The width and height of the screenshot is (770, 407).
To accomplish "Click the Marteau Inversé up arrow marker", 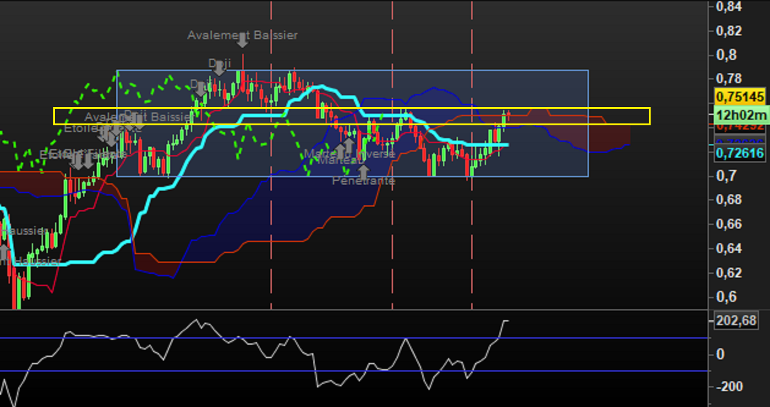I will click(348, 145).
